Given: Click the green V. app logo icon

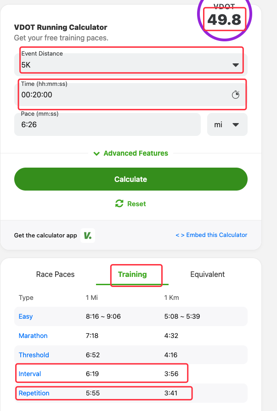Looking at the screenshot, I should click(x=87, y=236).
